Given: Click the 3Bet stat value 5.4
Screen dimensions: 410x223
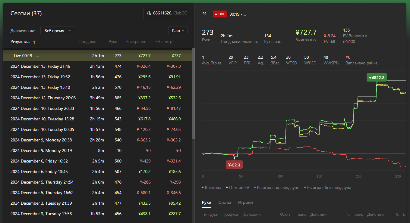Looking at the screenshot, I should point(274,57).
